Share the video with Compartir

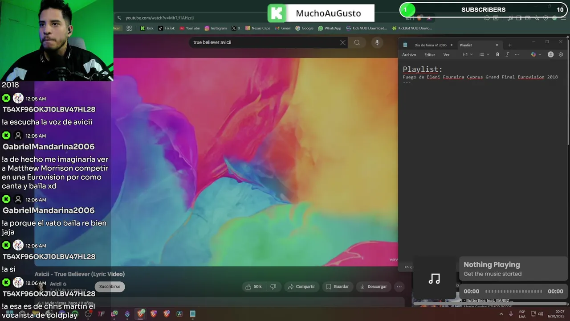(301, 287)
